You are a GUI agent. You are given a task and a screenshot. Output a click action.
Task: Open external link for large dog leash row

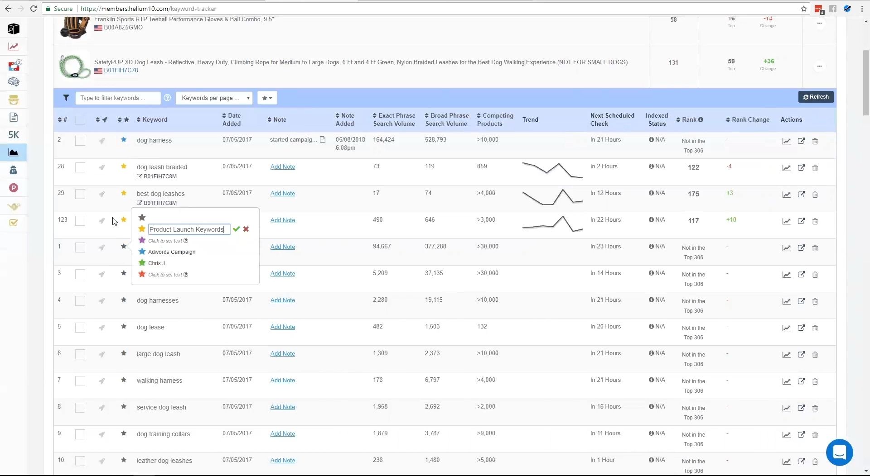click(802, 355)
